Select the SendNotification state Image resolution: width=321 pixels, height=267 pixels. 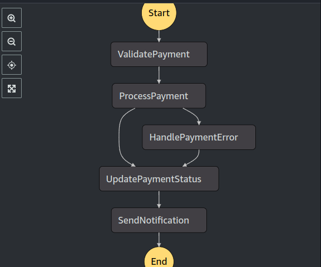(x=159, y=220)
